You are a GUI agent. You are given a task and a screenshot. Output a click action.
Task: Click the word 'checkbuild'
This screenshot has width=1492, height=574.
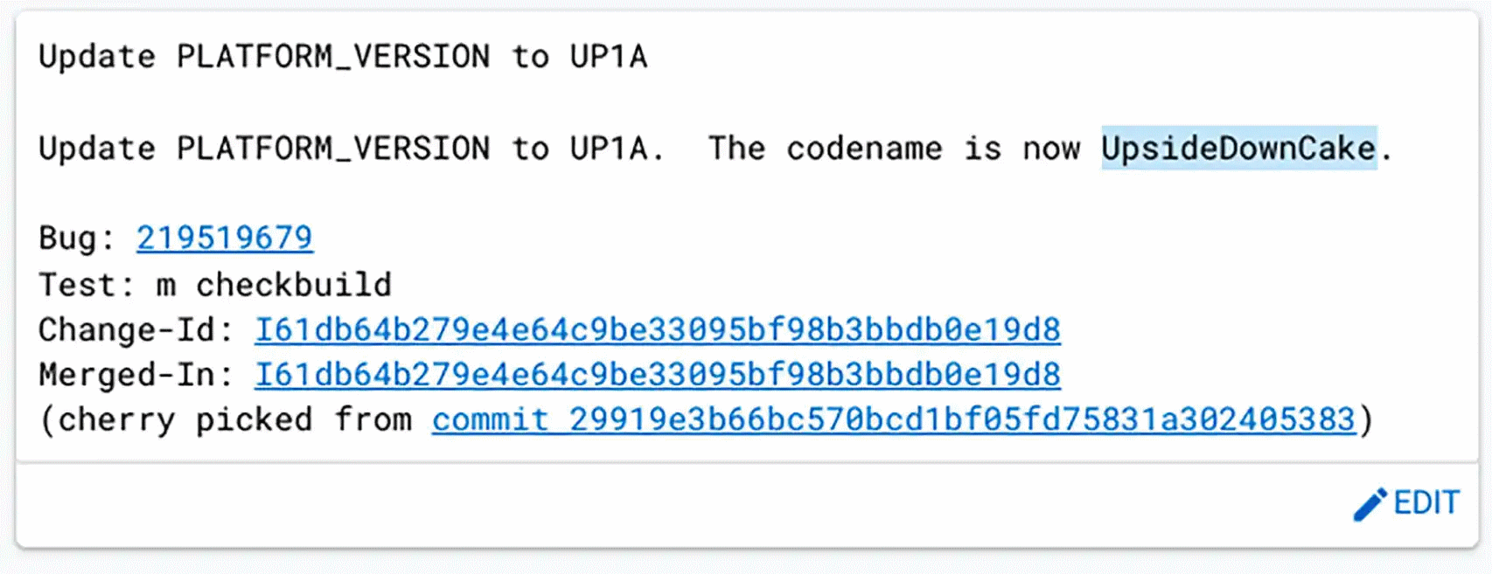pyautogui.click(x=294, y=285)
